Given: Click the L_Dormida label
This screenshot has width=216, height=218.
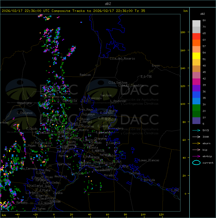Looking at the screenshot, I should point(148,180).
